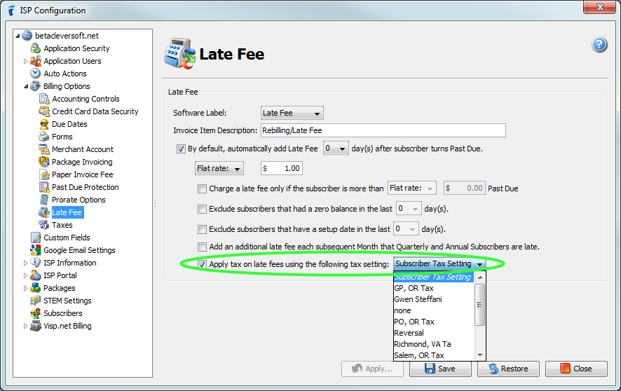Viewport: 621px width, 391px height.
Task: Click the tax list scrollbar down arrow
Action: [x=480, y=355]
